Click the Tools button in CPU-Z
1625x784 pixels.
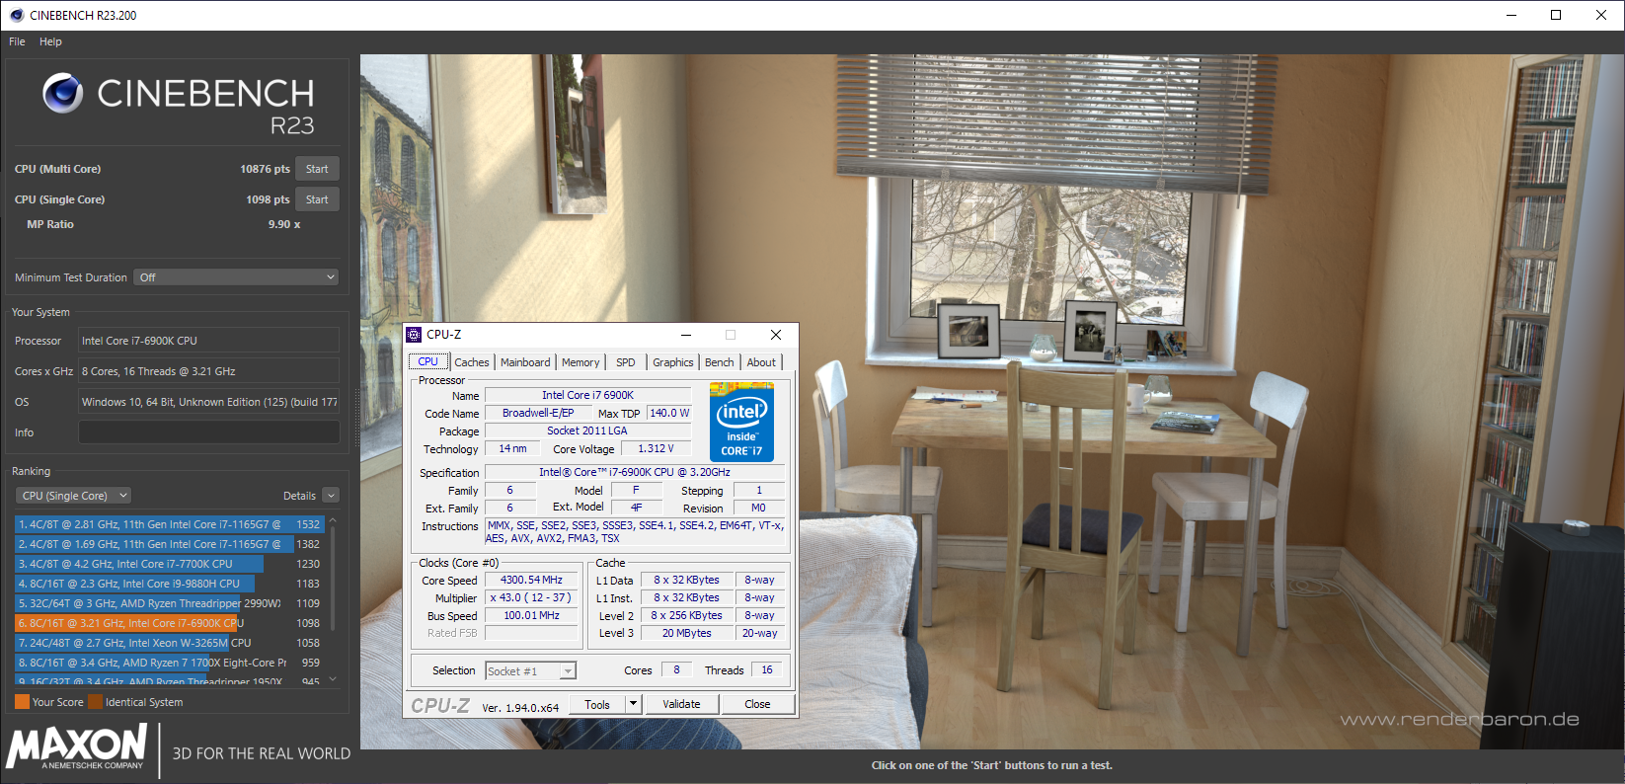[x=597, y=704]
